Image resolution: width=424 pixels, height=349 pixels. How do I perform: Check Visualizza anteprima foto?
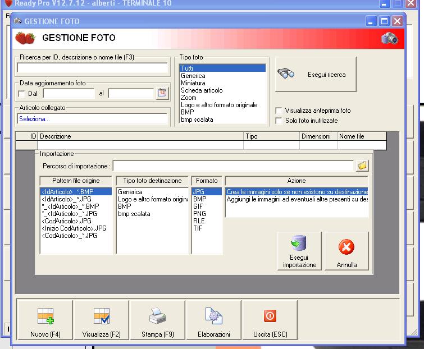pos(279,111)
